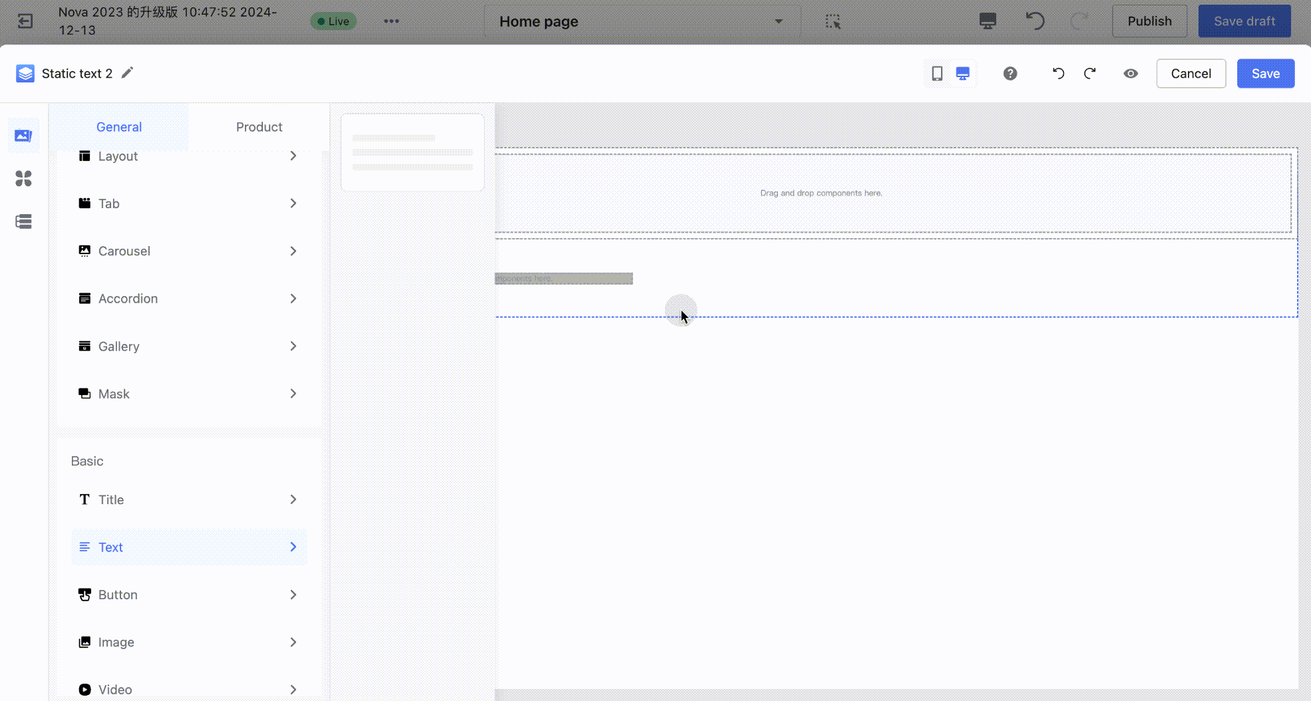Open the components image icon in left sidebar
Viewport: 1311px width, 701px height.
coord(23,136)
